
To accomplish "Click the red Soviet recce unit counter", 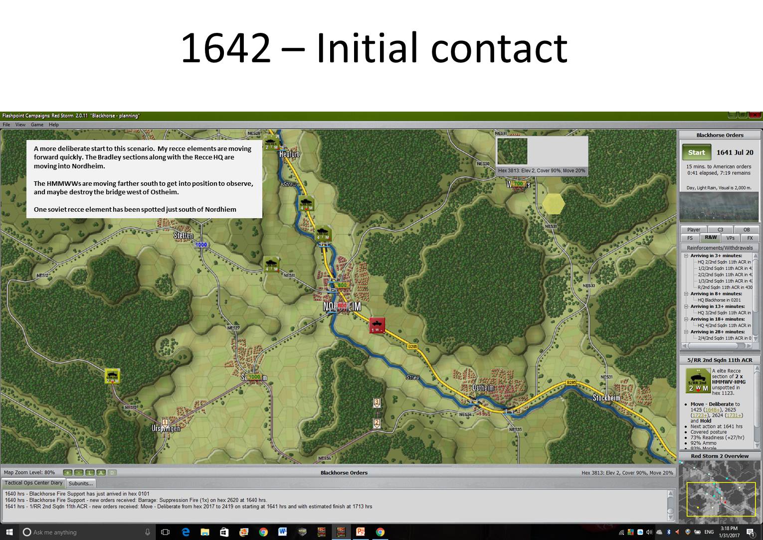I will click(377, 325).
